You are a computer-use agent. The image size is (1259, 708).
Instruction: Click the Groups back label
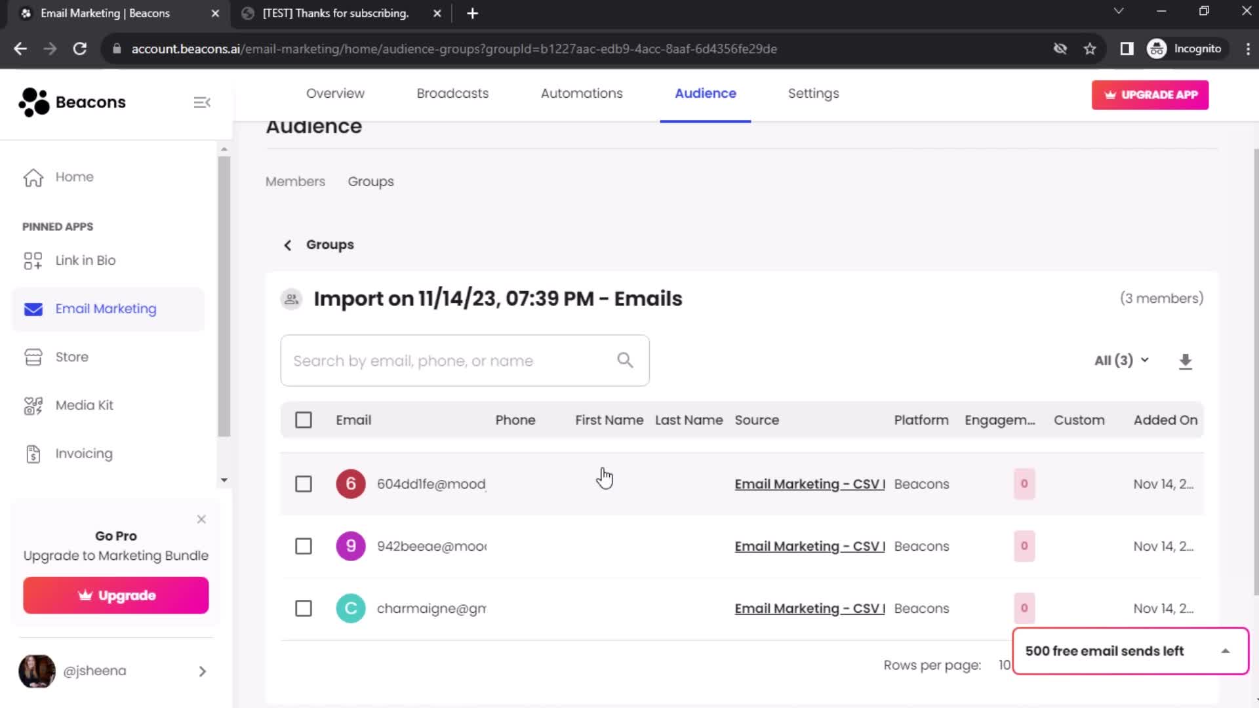330,245
